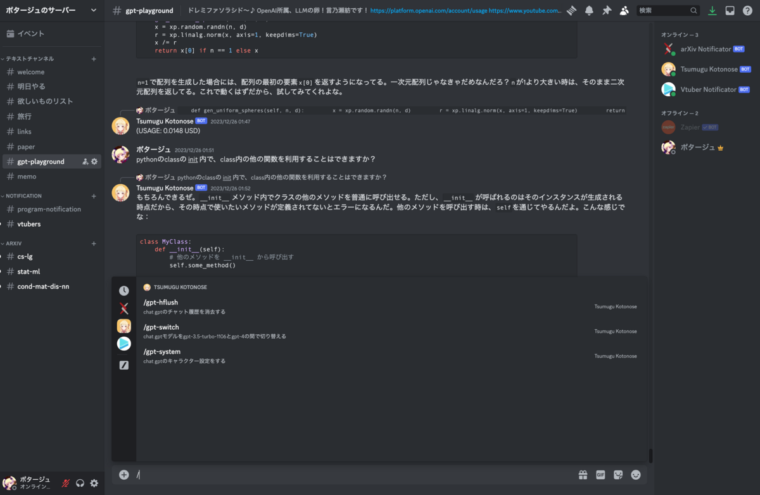
Task: Open the server name dropdown menu
Action: [51, 10]
